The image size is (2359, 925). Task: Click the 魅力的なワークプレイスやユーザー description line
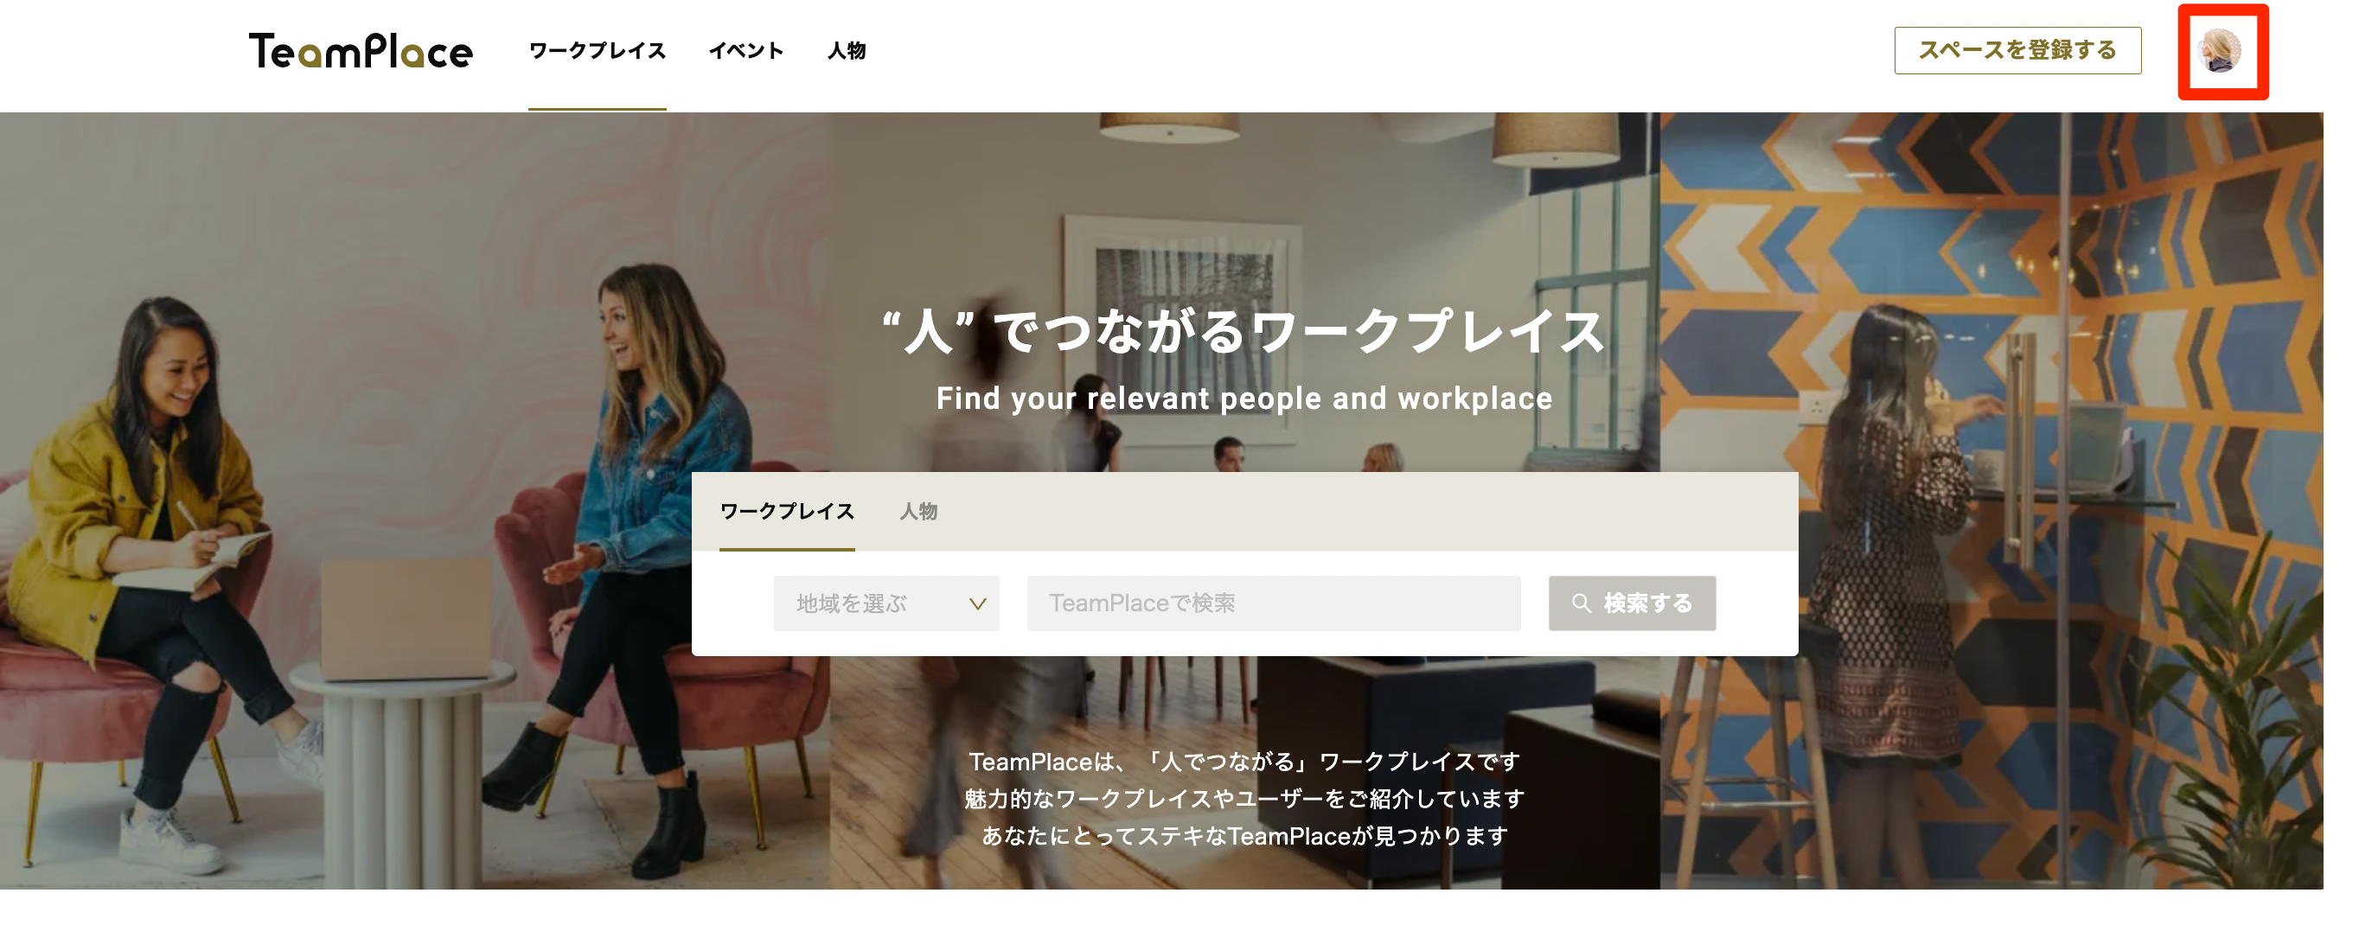[x=1243, y=799]
